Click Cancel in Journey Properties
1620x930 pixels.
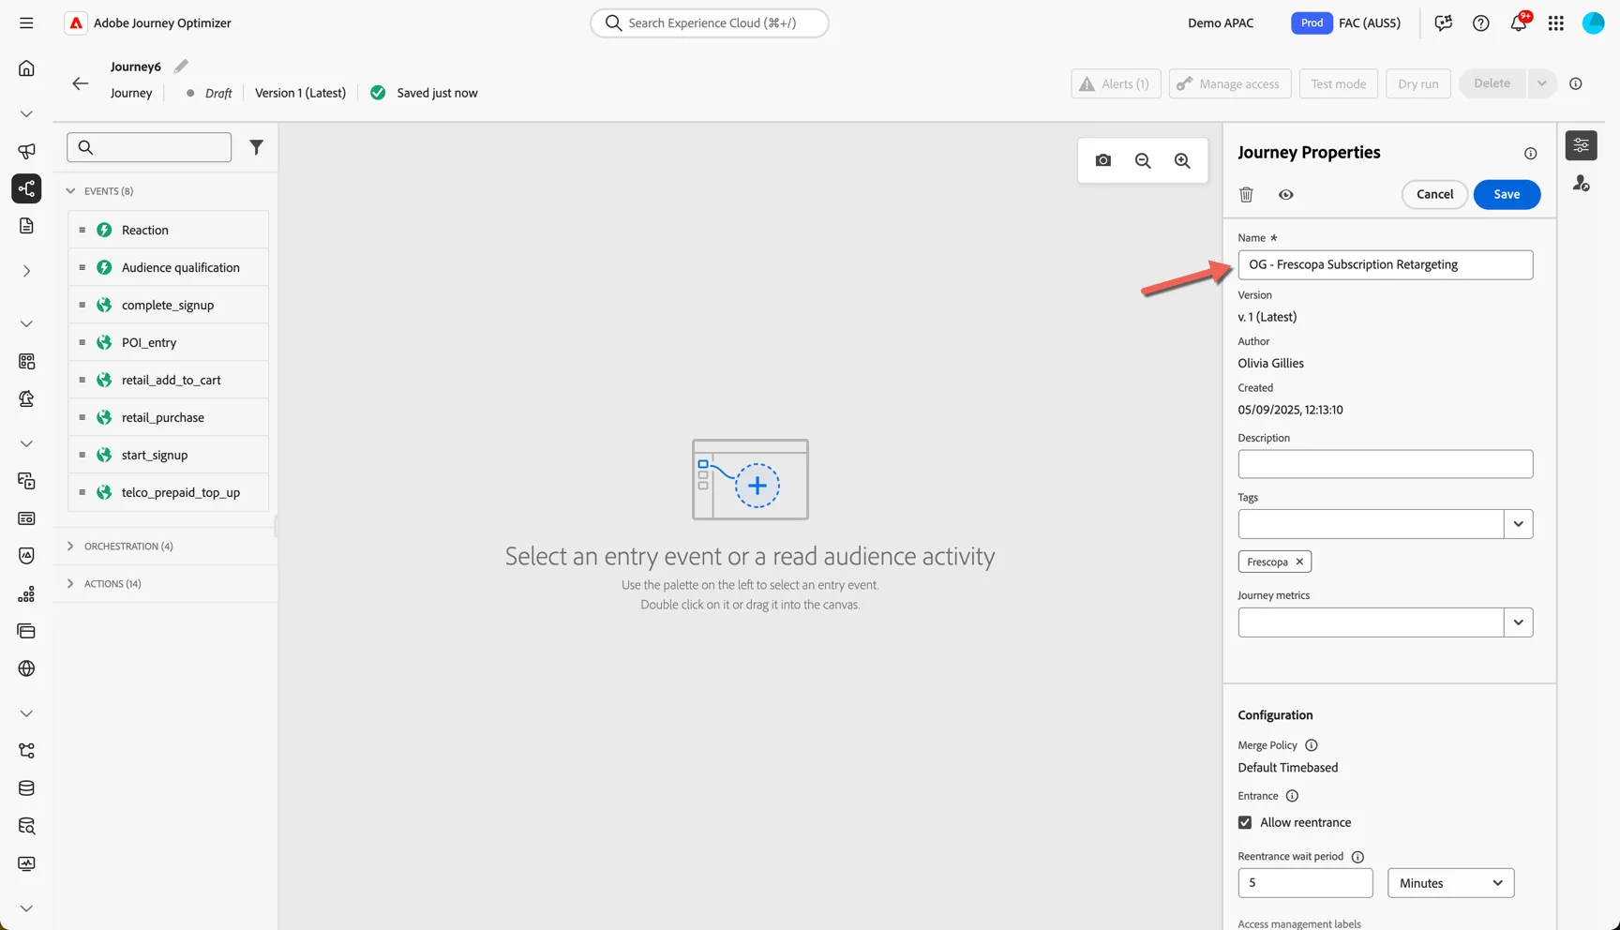tap(1434, 194)
